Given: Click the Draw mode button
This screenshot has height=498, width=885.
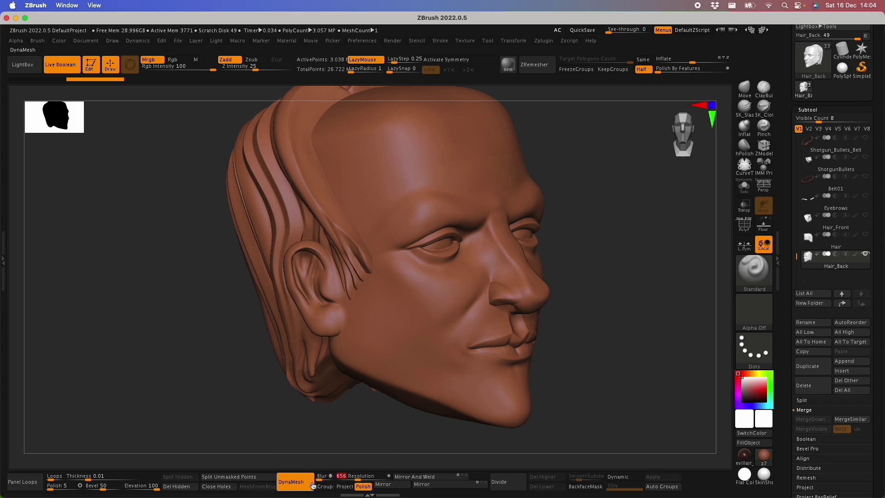Looking at the screenshot, I should [x=110, y=65].
